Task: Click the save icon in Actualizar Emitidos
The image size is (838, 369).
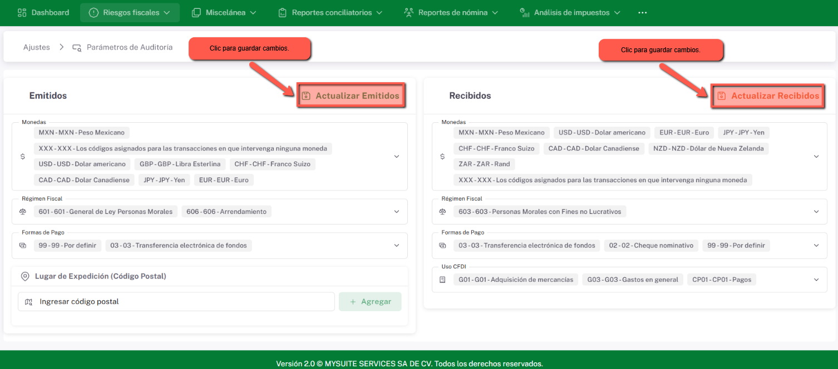Action: point(305,96)
